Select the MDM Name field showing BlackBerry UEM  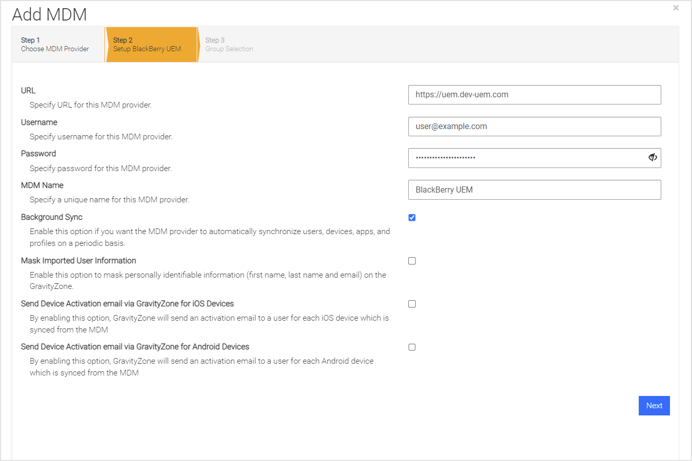534,190
